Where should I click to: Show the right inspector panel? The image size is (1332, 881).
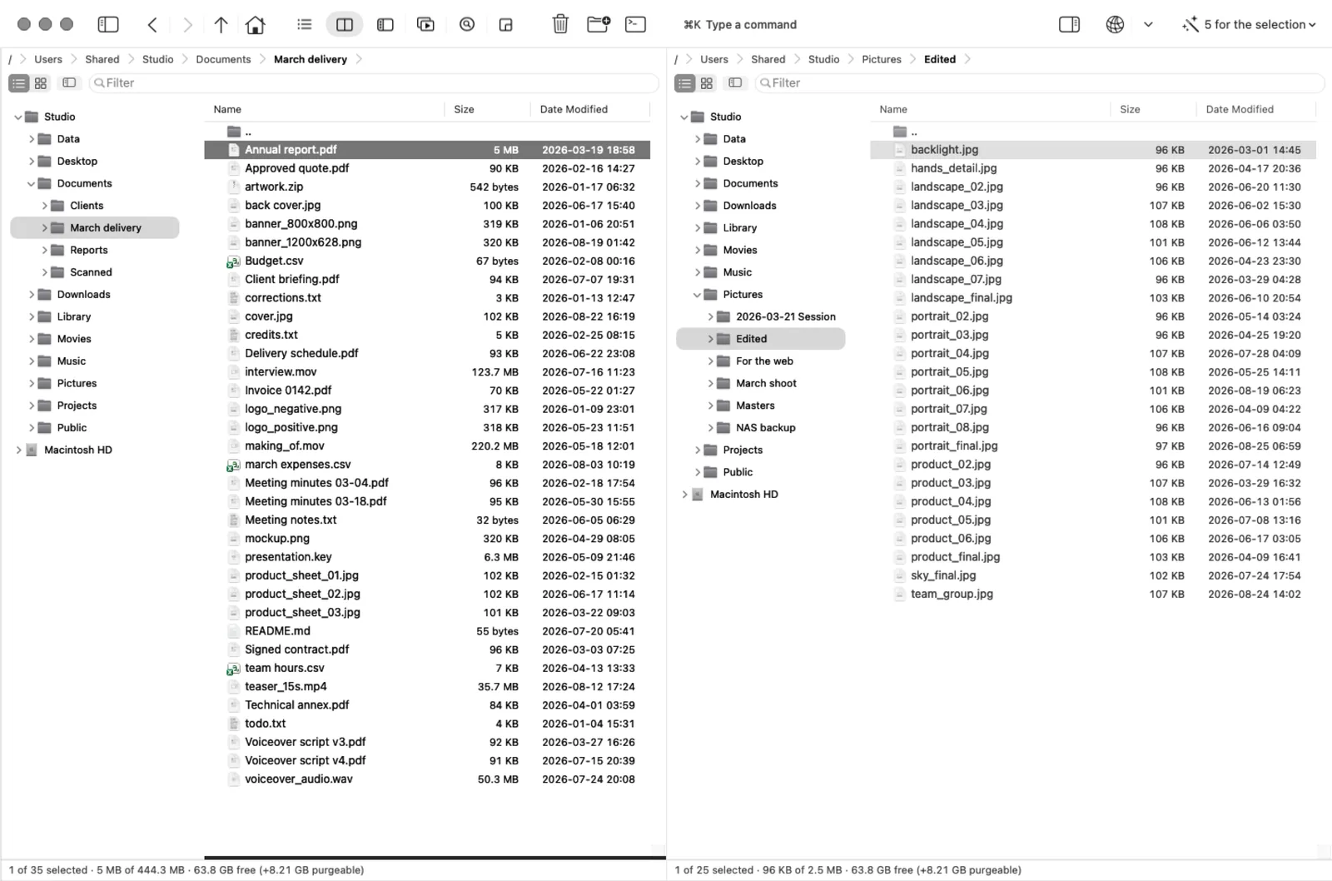[1069, 24]
